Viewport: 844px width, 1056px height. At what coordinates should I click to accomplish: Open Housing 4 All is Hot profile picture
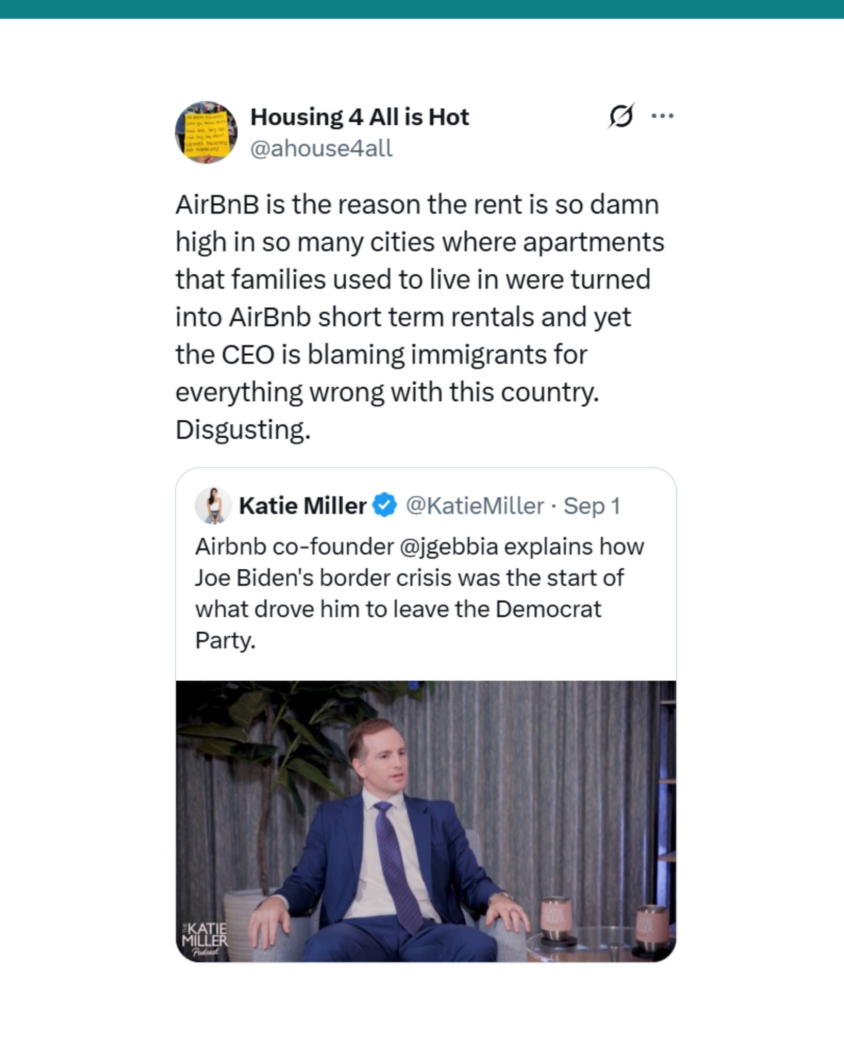[x=206, y=133]
